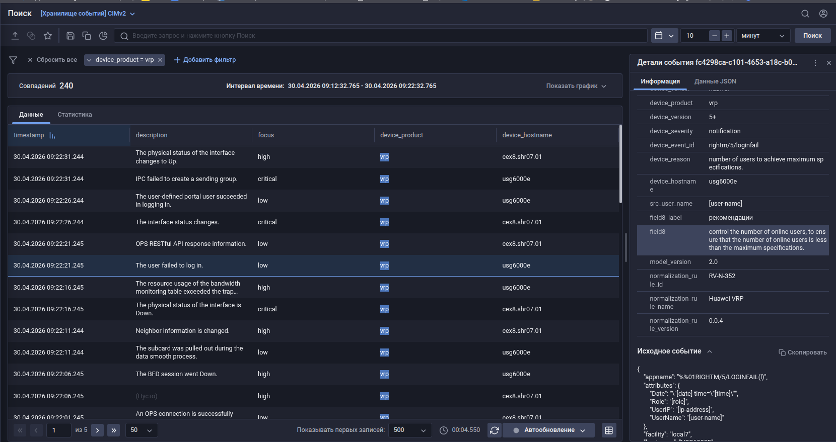836x442 pixels.
Task: Select row 'The user failed to log in.'
Action: pos(313,266)
